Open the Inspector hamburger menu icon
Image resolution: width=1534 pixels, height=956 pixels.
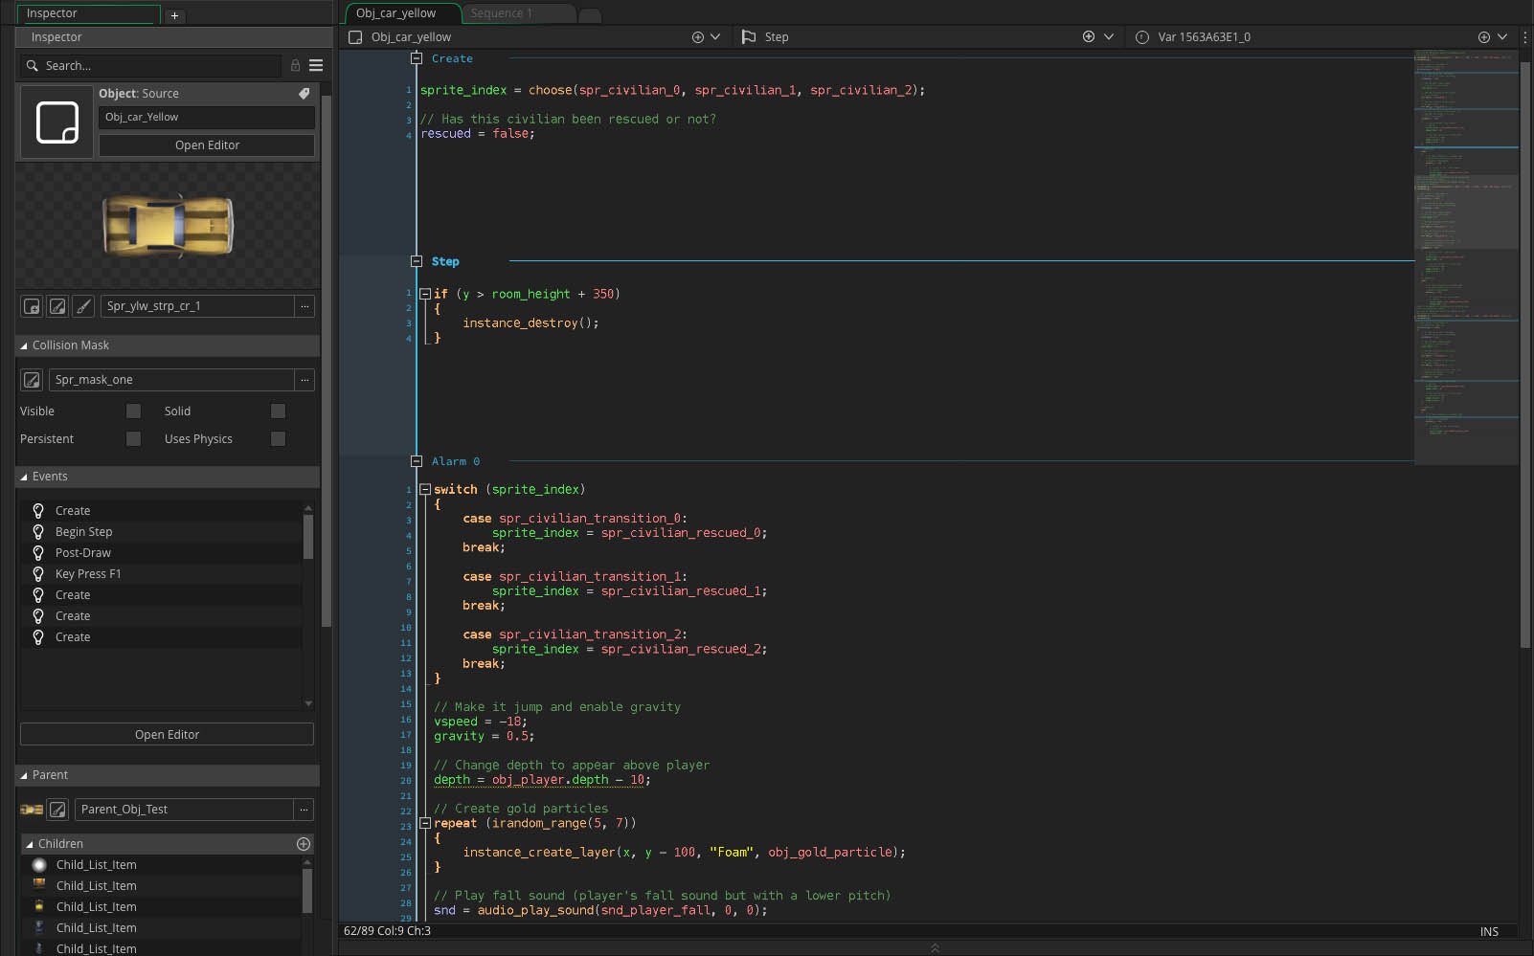(x=316, y=65)
